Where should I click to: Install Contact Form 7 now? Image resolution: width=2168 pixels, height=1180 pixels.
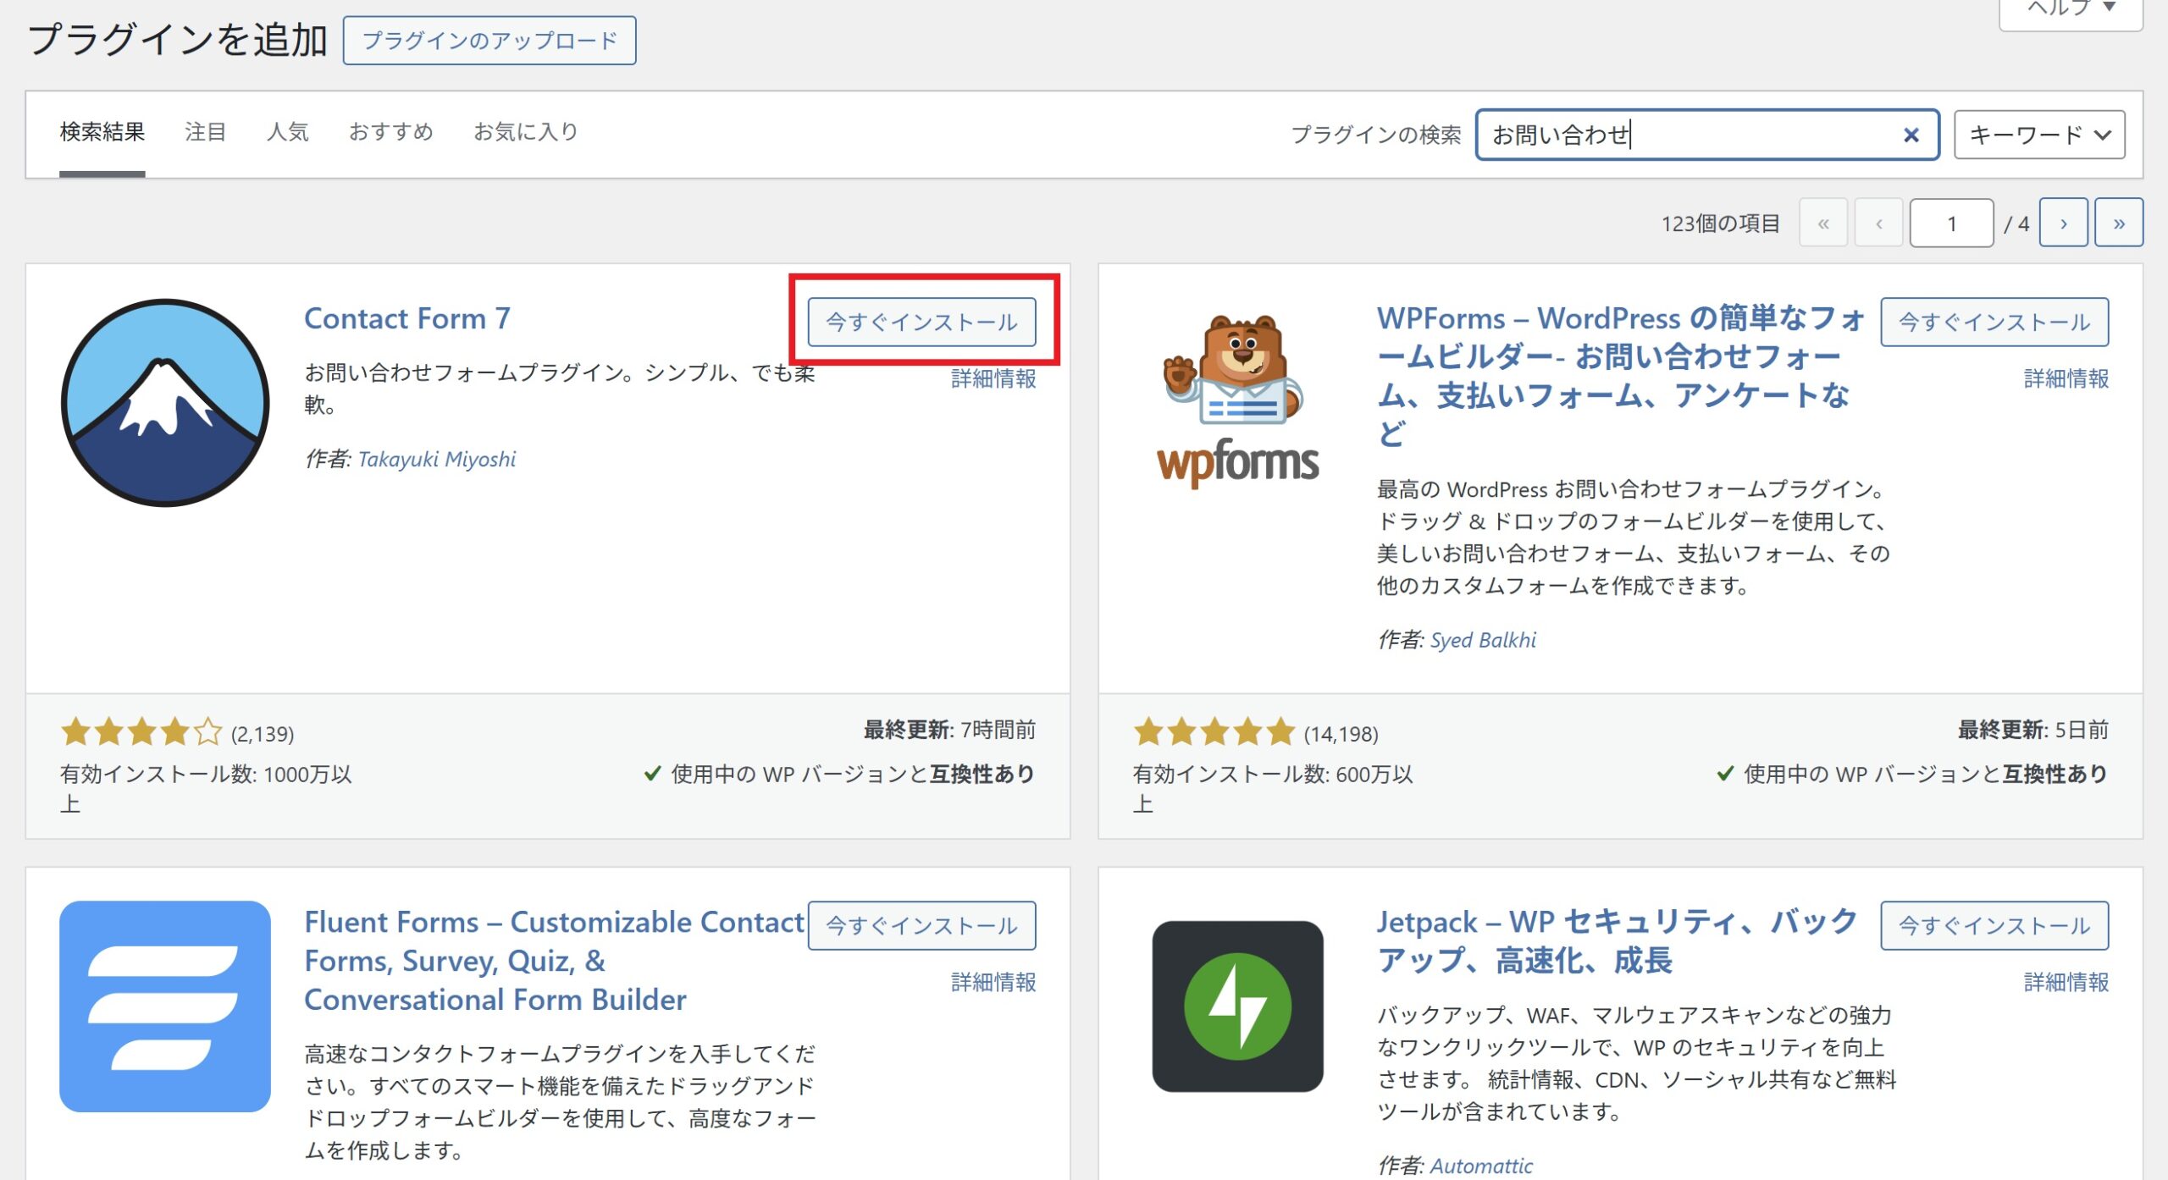coord(921,322)
